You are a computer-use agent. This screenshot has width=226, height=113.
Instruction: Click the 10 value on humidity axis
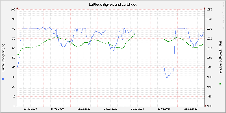coord(14,96)
